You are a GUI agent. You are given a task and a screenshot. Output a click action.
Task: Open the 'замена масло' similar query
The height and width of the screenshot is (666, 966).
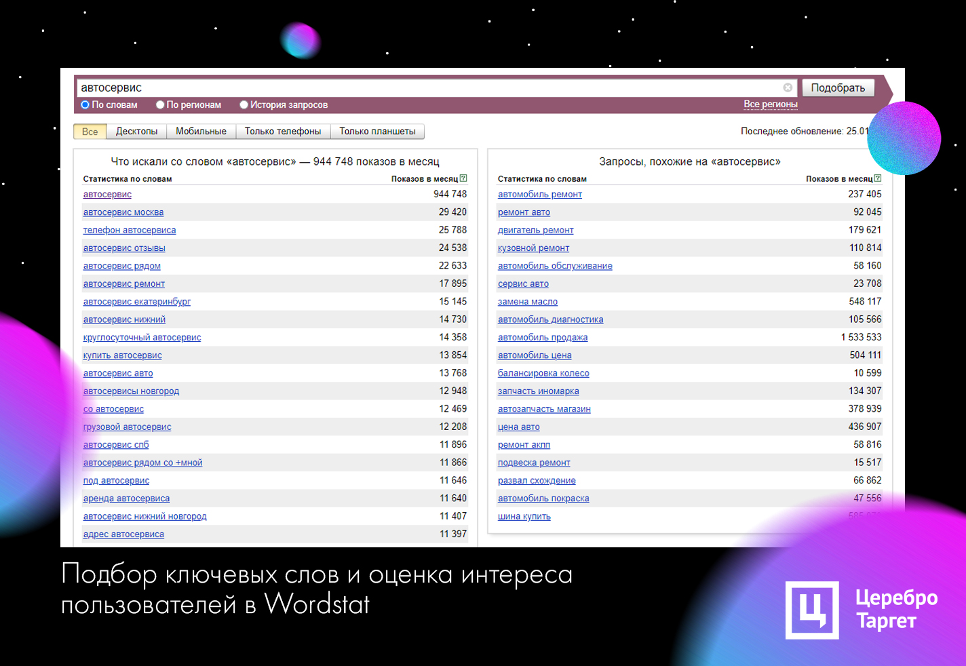528,302
